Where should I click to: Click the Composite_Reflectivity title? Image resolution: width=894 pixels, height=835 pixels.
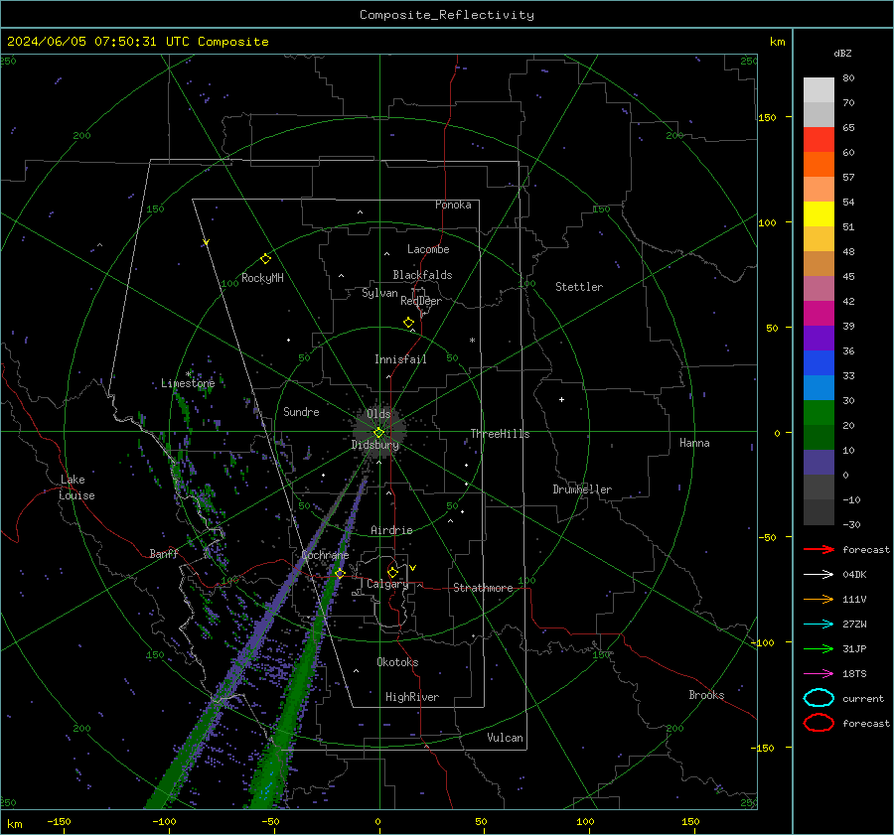click(447, 15)
